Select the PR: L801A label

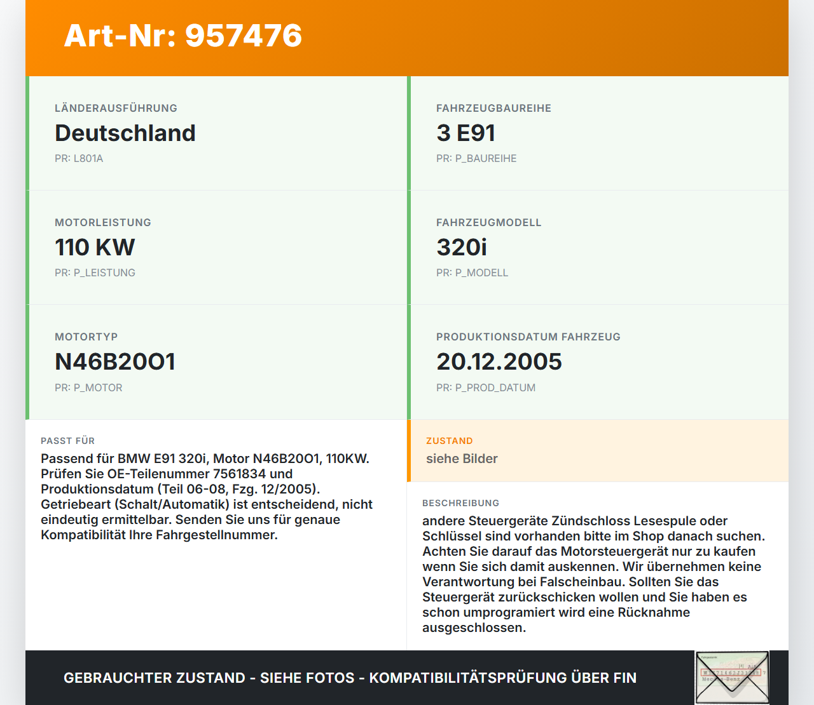coord(79,158)
